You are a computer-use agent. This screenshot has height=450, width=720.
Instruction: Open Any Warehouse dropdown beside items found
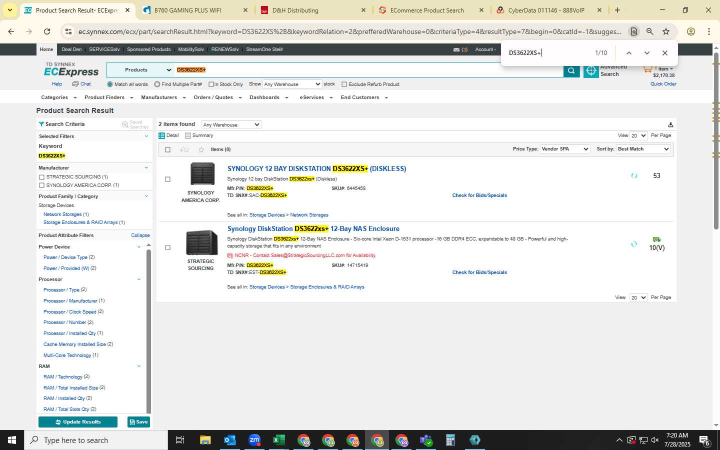231,124
